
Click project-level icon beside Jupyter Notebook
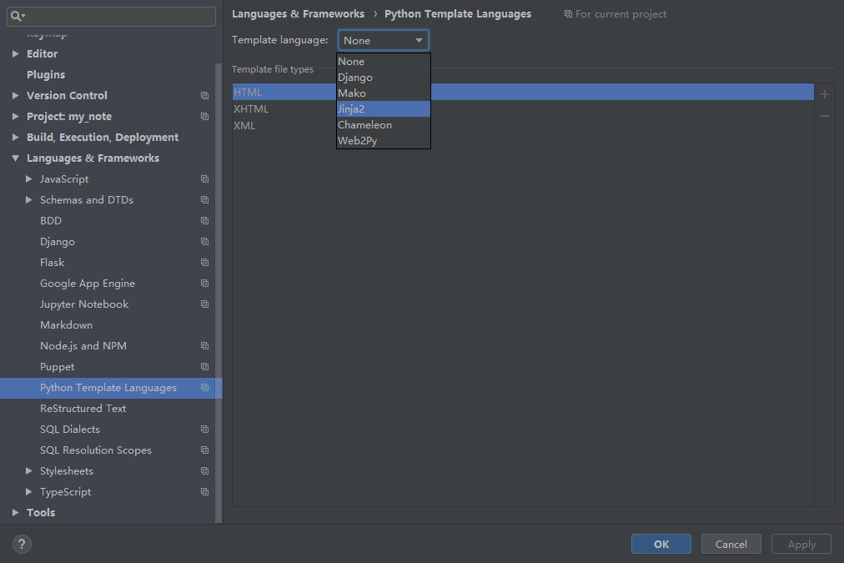point(204,304)
